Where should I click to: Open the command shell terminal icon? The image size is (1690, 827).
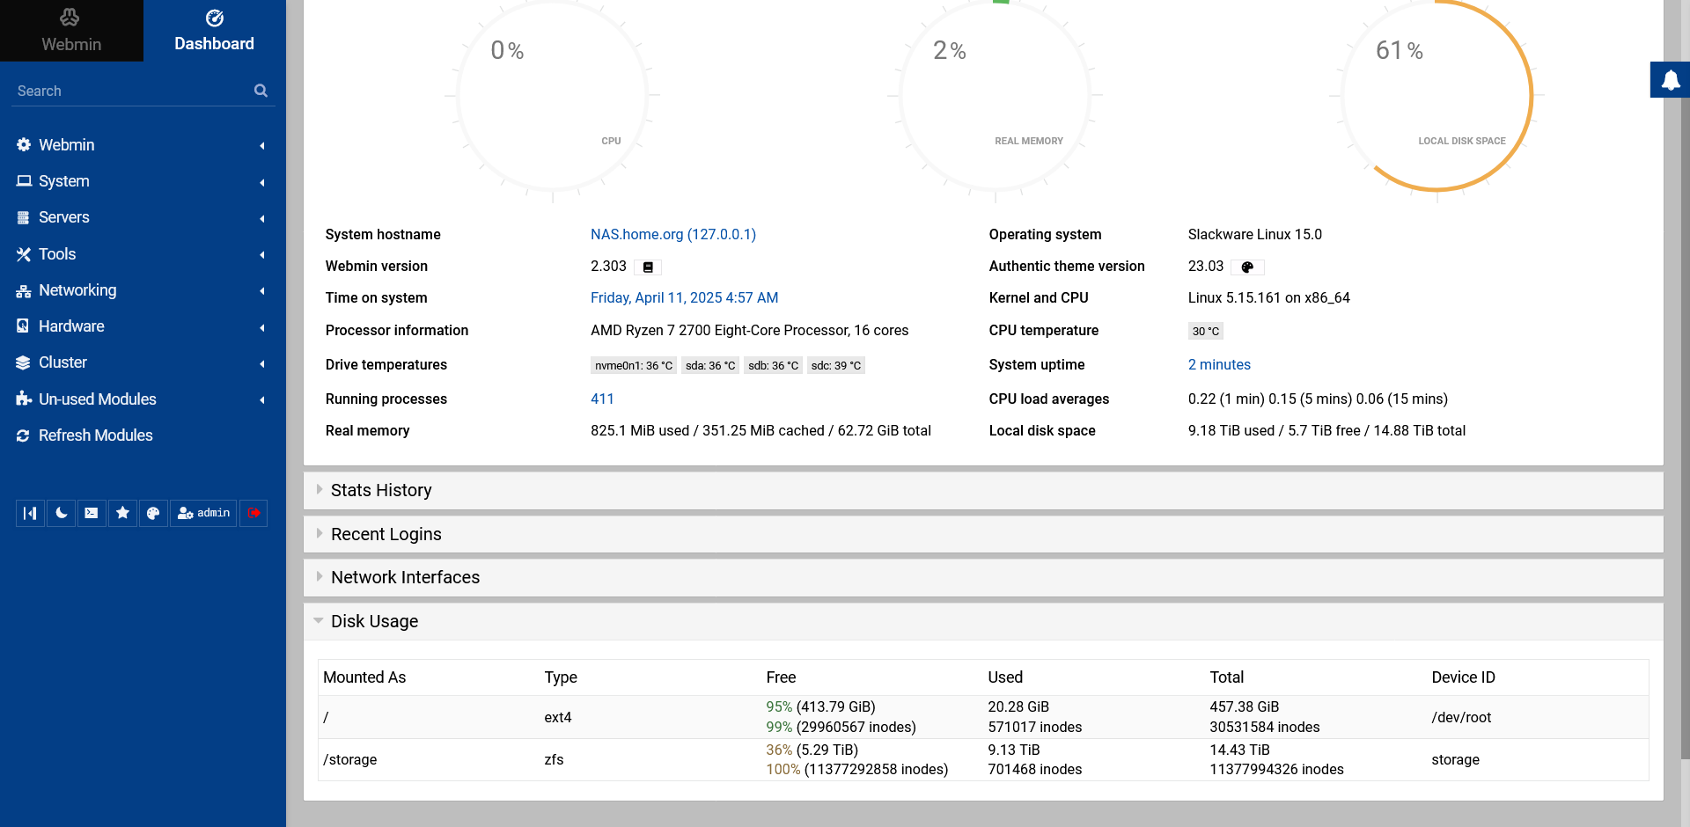click(92, 513)
